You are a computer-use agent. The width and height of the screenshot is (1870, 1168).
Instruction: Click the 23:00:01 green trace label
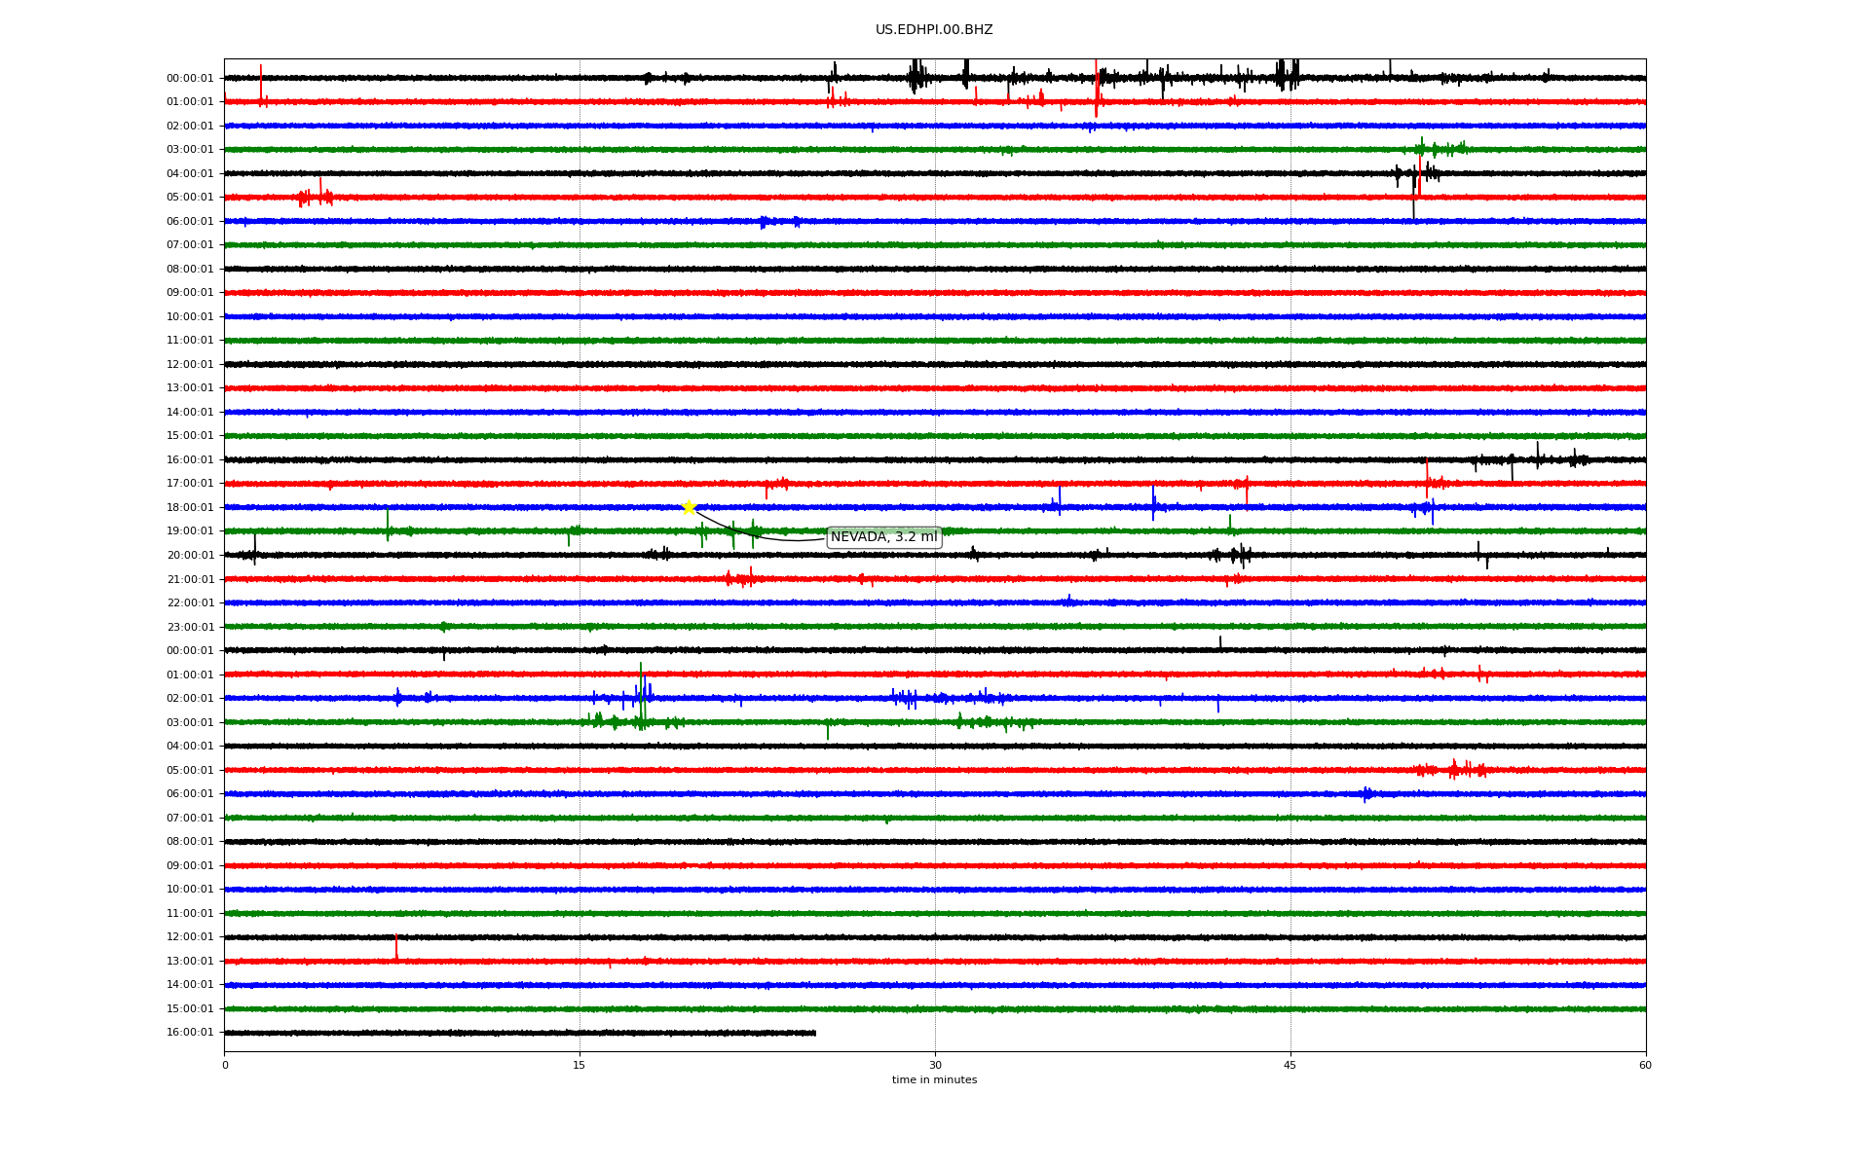[190, 628]
